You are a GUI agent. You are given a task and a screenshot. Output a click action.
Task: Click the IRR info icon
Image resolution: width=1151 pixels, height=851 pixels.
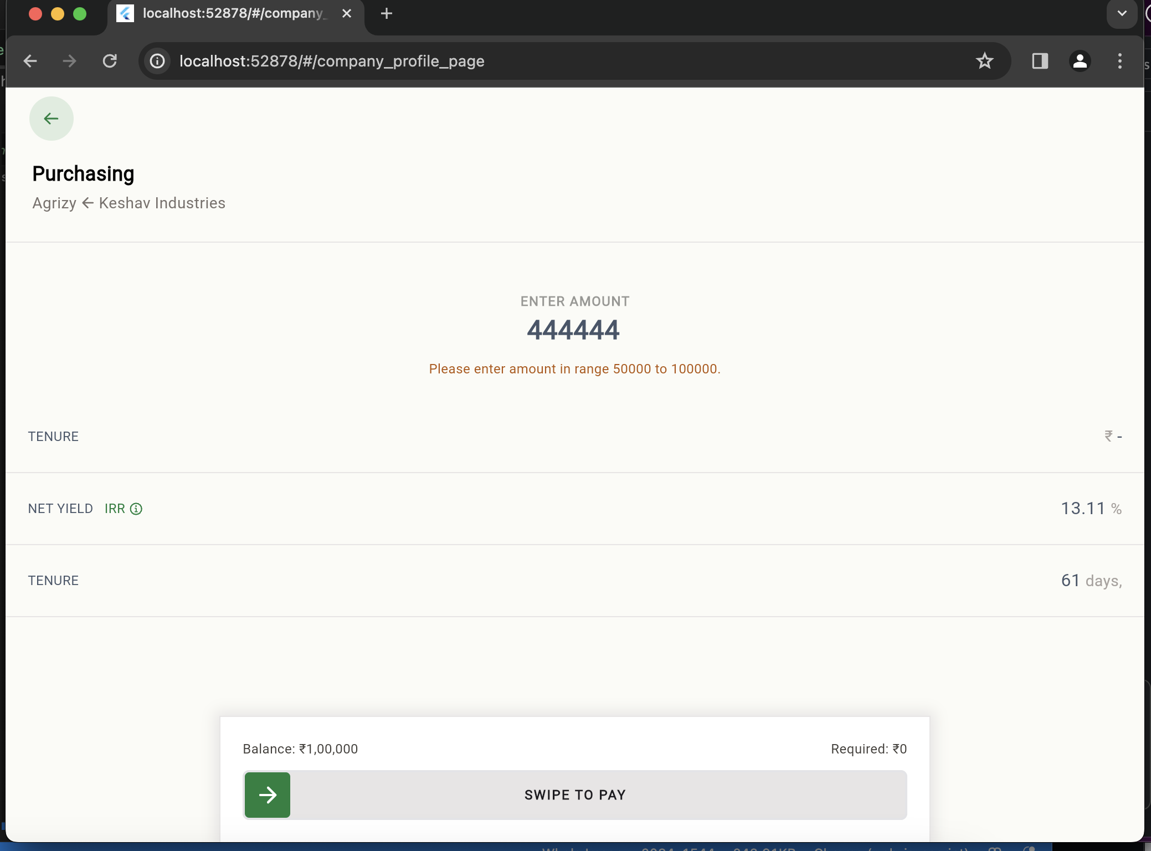pyautogui.click(x=136, y=509)
